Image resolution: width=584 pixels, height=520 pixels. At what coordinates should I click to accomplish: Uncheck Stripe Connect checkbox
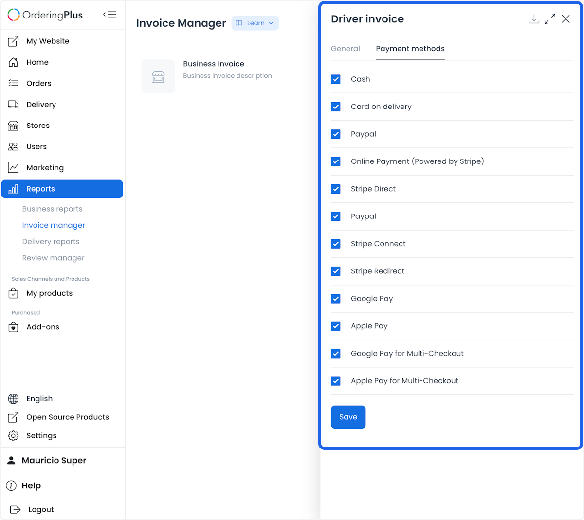336,244
